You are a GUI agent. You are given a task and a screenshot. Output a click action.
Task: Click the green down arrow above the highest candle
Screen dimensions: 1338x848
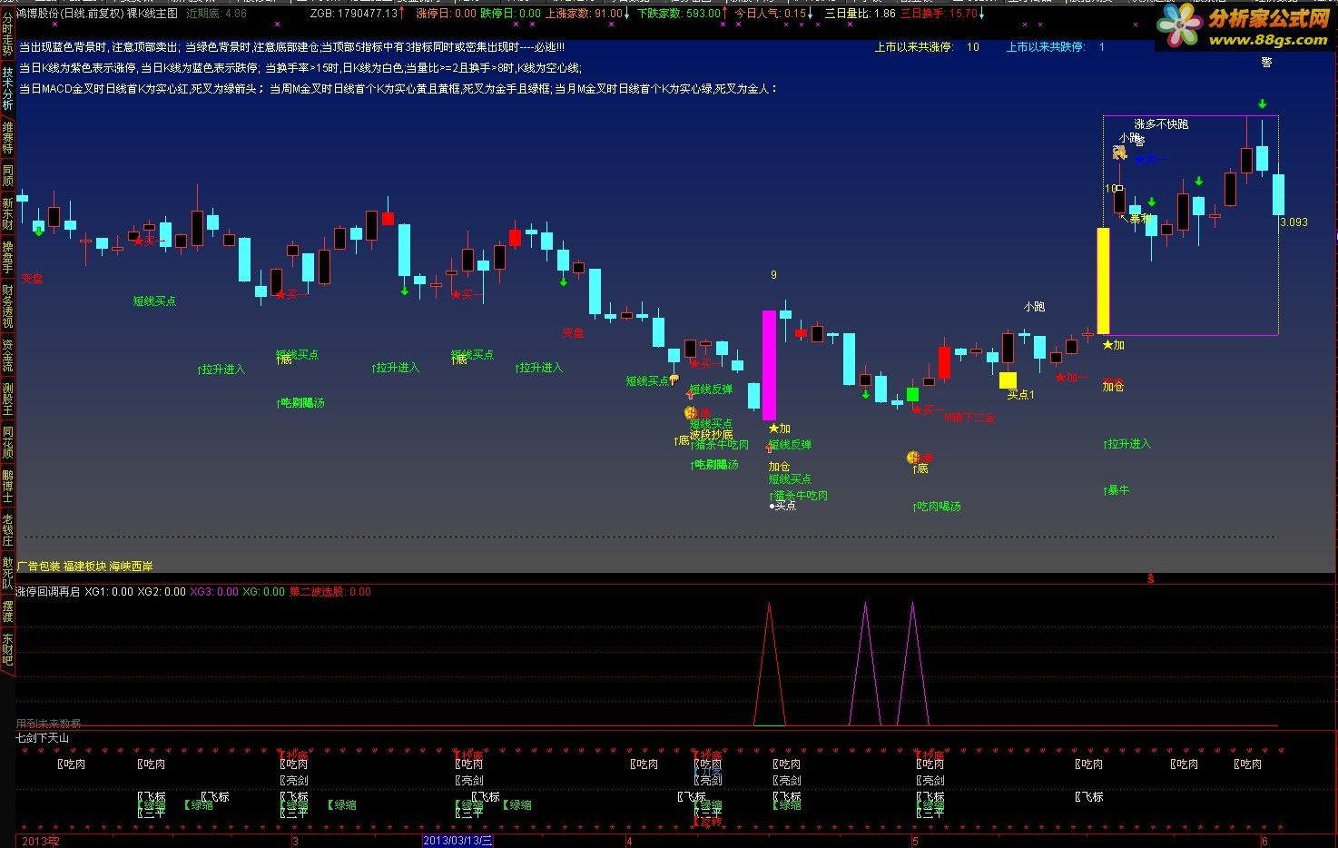(1262, 104)
